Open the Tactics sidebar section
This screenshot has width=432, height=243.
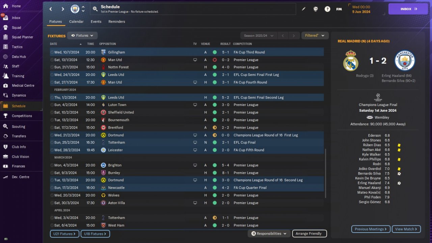pos(17,47)
